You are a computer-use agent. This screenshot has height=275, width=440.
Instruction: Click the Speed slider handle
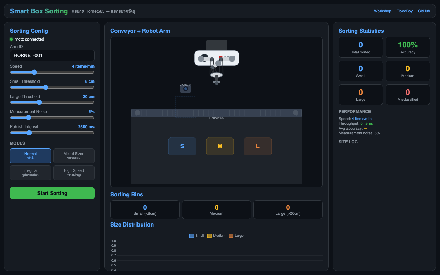pyautogui.click(x=34, y=72)
